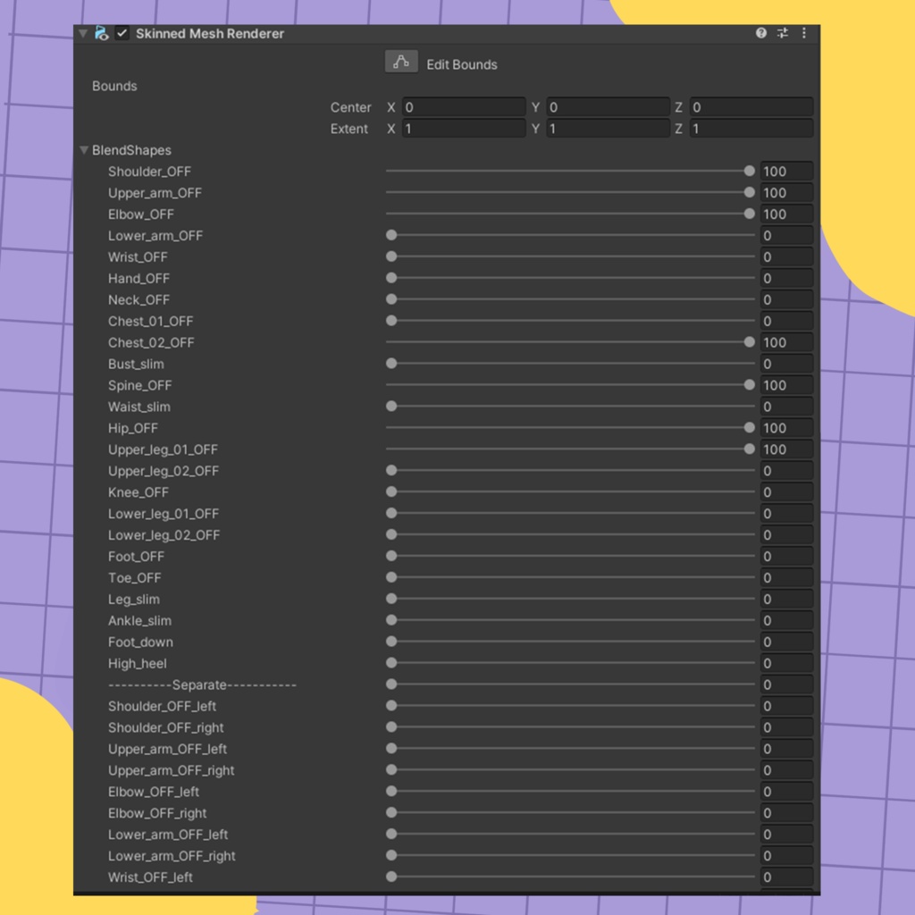Image resolution: width=915 pixels, height=915 pixels.
Task: Click the Leg_slim value field
Action: coord(786,600)
